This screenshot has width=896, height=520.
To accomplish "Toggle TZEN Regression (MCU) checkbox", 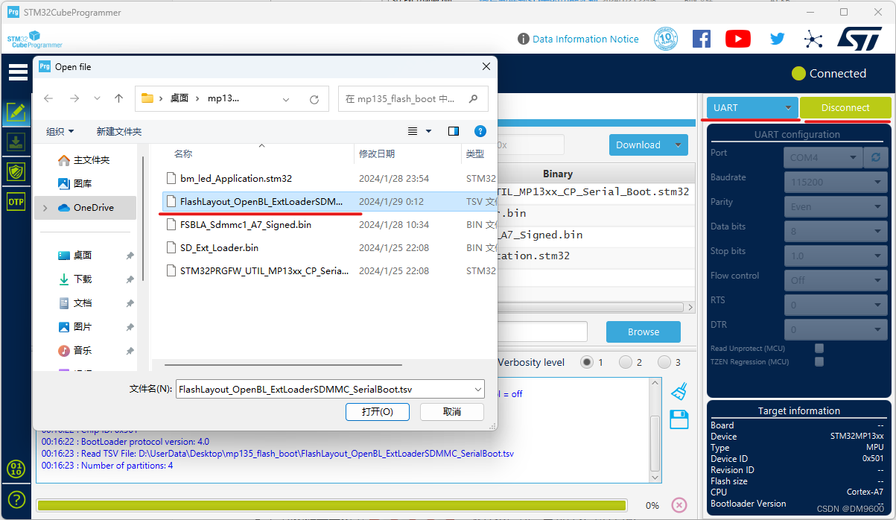I will pyautogui.click(x=819, y=361).
